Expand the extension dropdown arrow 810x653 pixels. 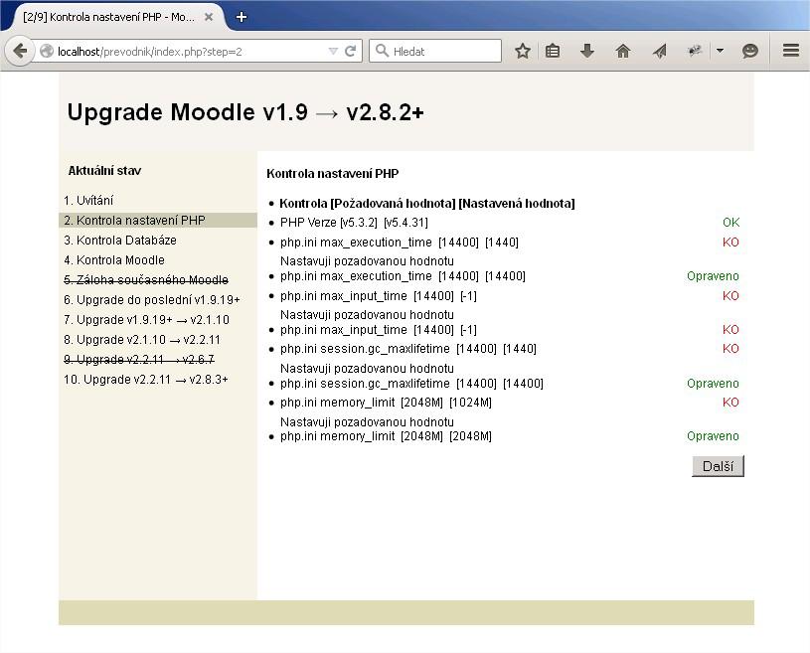[721, 51]
